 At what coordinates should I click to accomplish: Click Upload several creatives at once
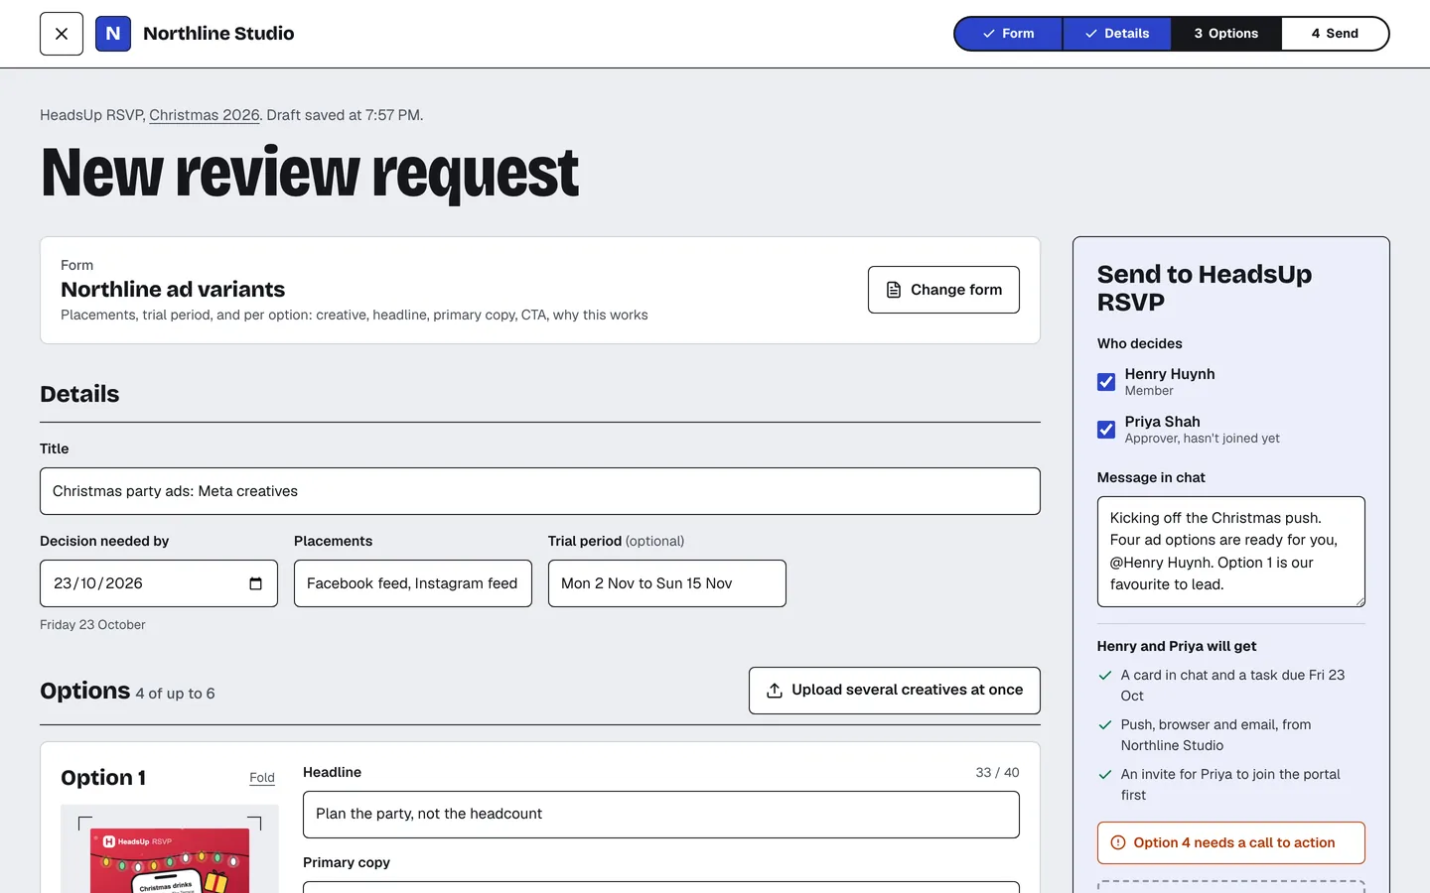pyautogui.click(x=895, y=691)
